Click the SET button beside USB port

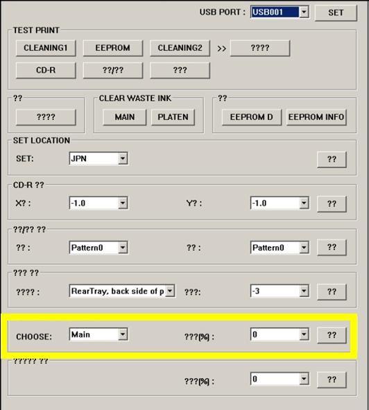(x=336, y=12)
